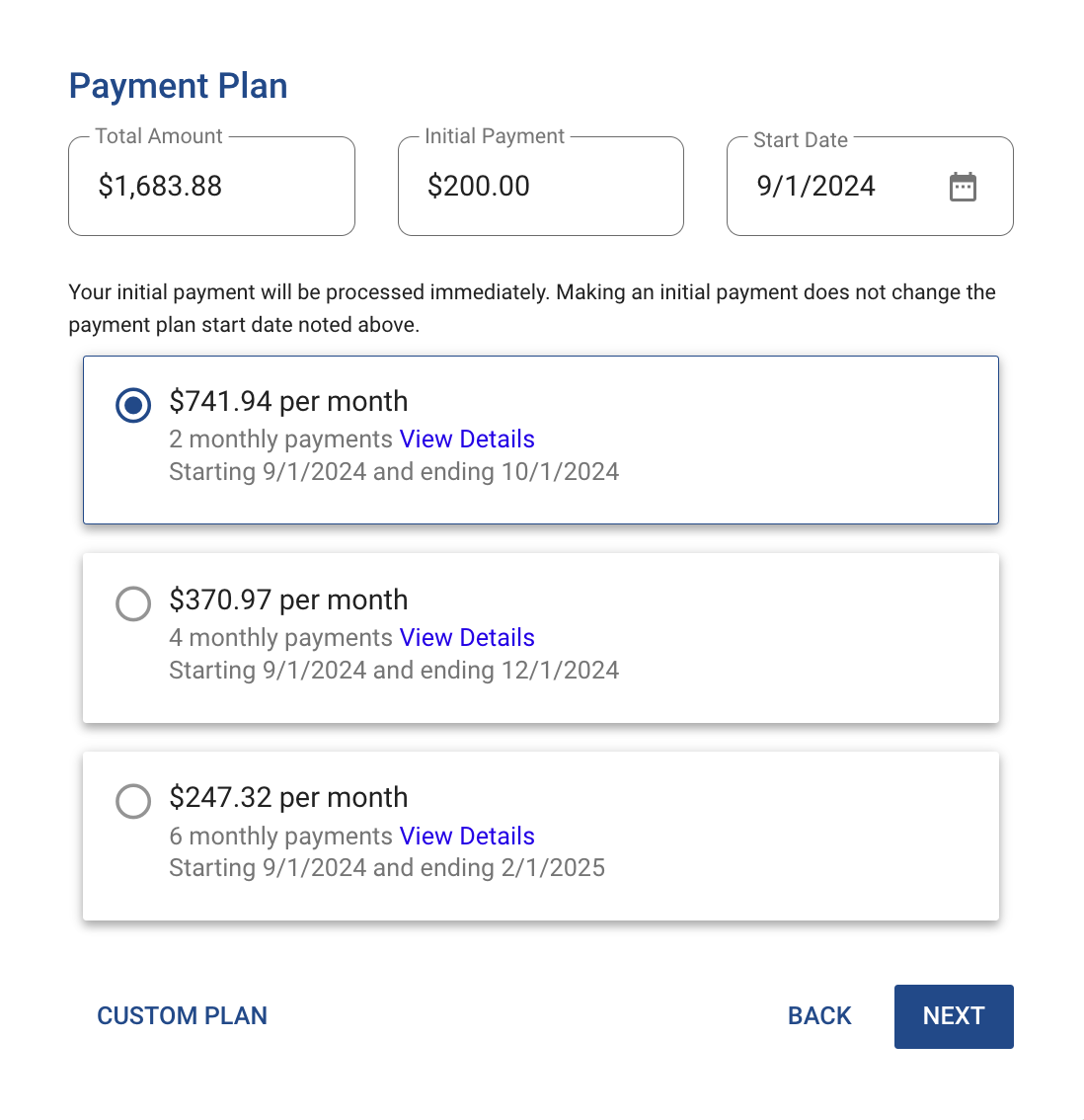Click the 4 monthly payments plan card
Image resolution: width=1084 pixels, height=1120 pixels.
click(540, 638)
